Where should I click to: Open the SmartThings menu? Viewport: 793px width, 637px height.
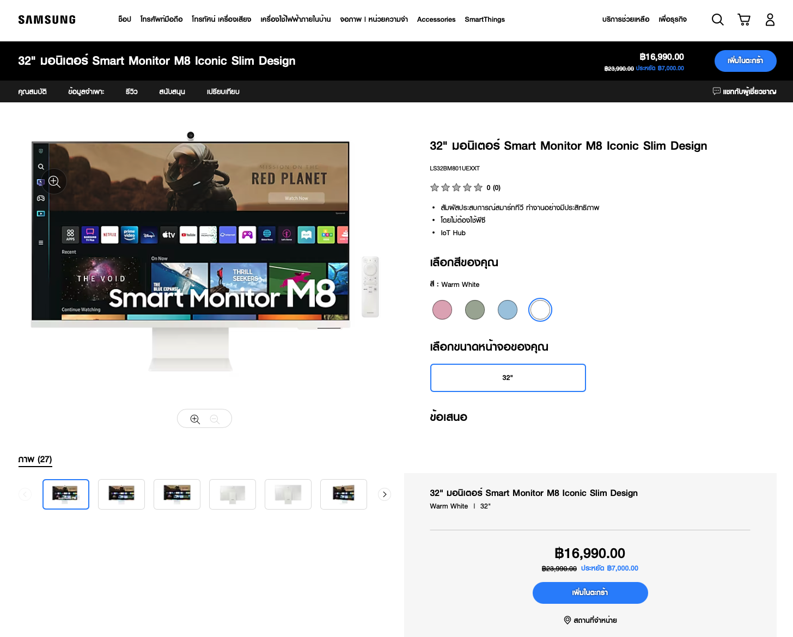[x=484, y=20]
